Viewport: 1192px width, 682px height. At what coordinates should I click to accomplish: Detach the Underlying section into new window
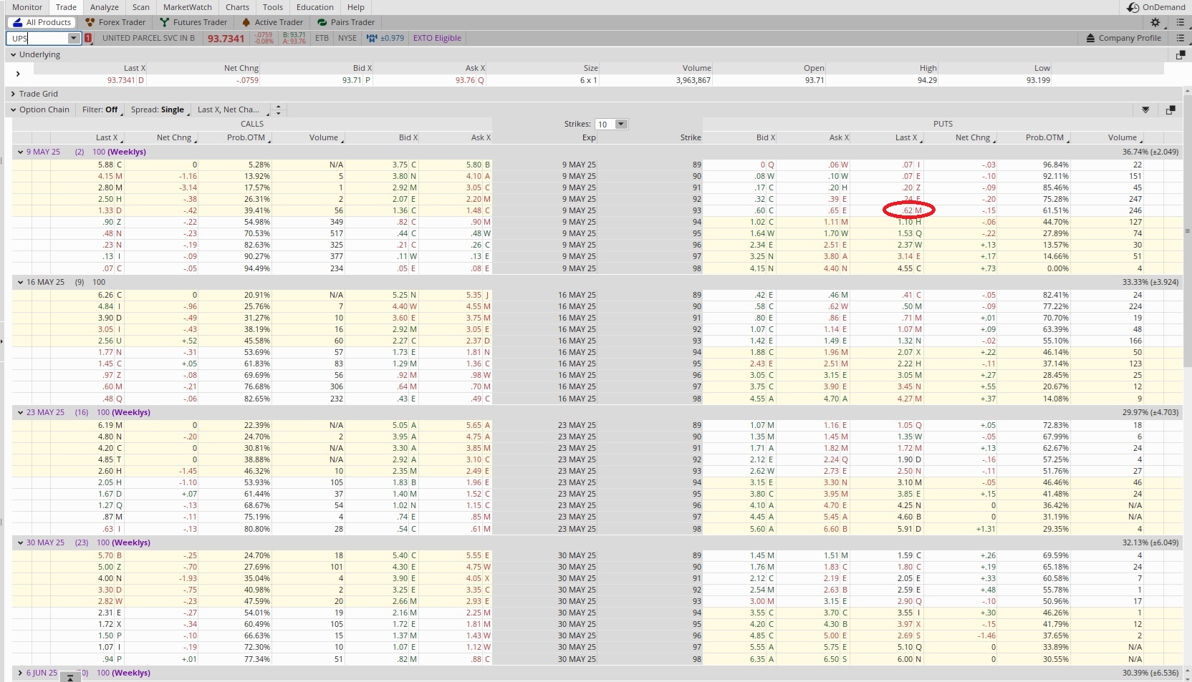coord(1181,54)
